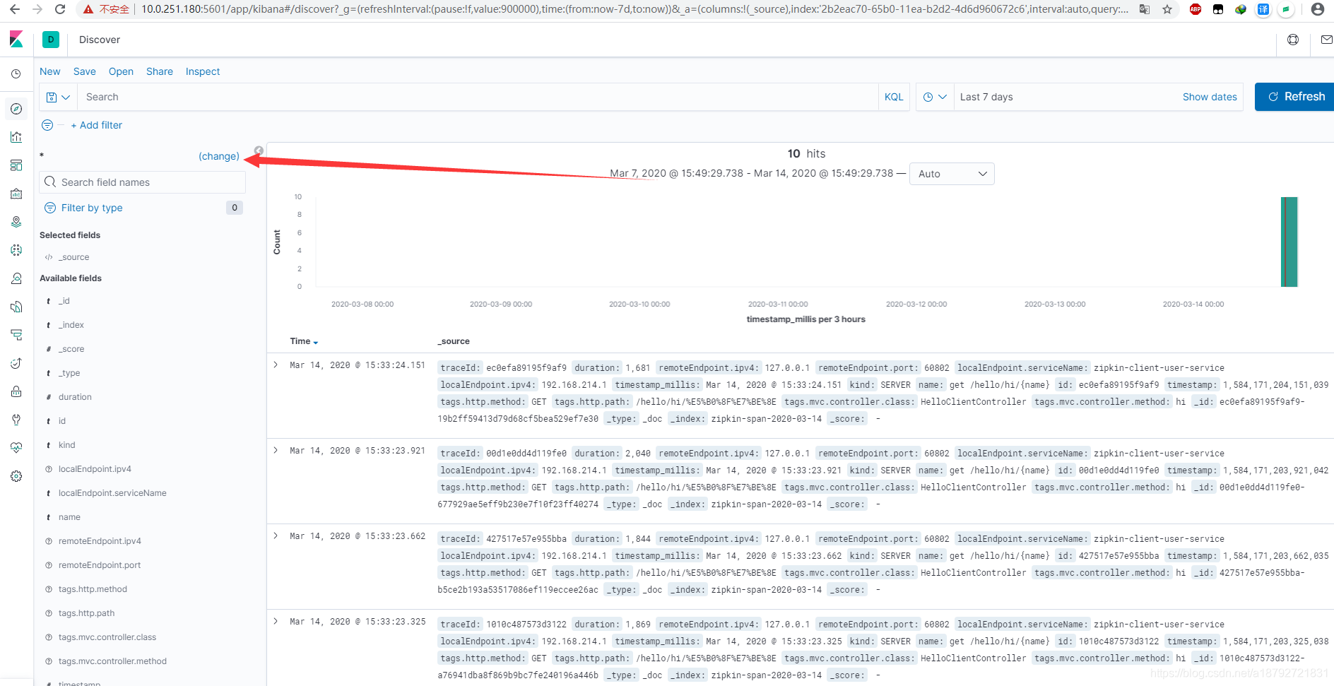
Task: Expand the 15:33:23.662 document row
Action: coord(276,536)
